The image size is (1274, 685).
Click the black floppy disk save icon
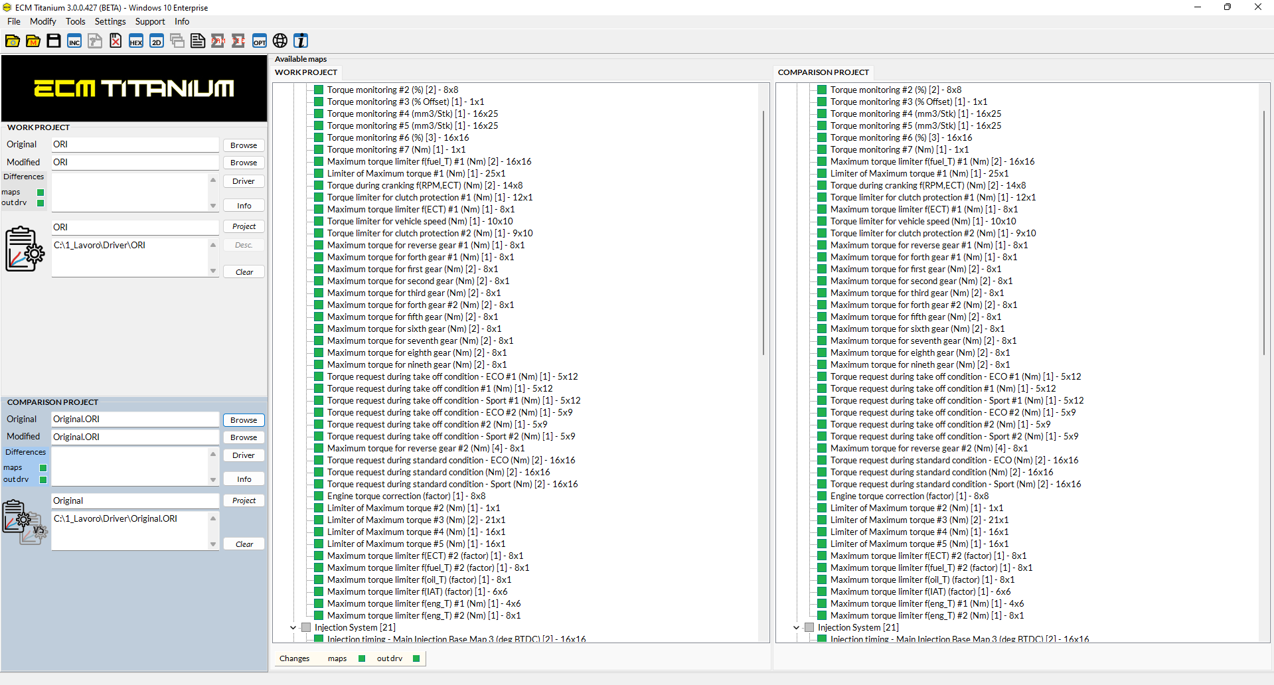tap(54, 41)
